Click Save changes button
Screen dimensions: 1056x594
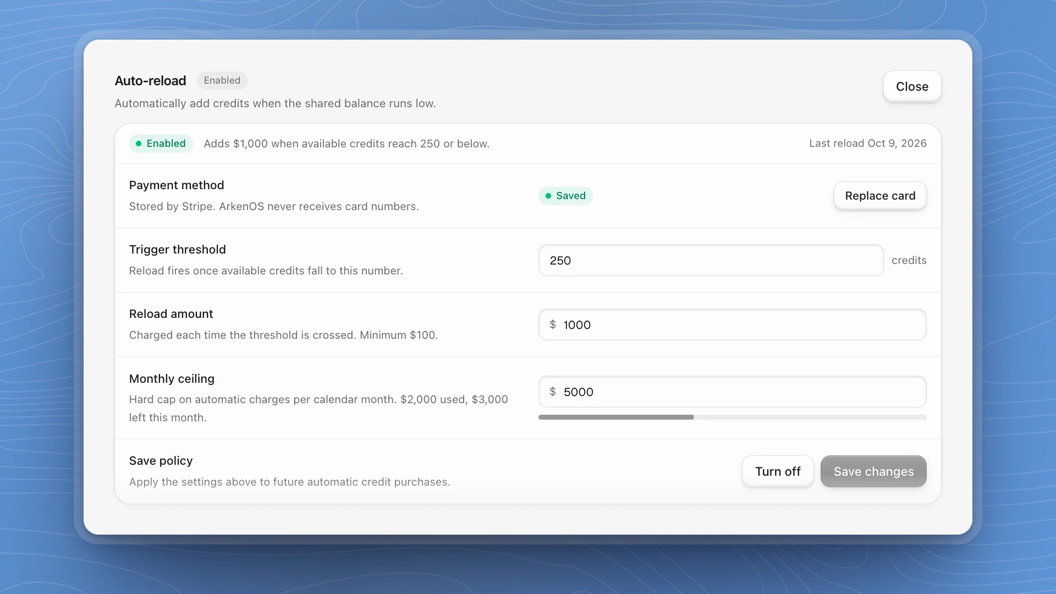[x=873, y=471]
